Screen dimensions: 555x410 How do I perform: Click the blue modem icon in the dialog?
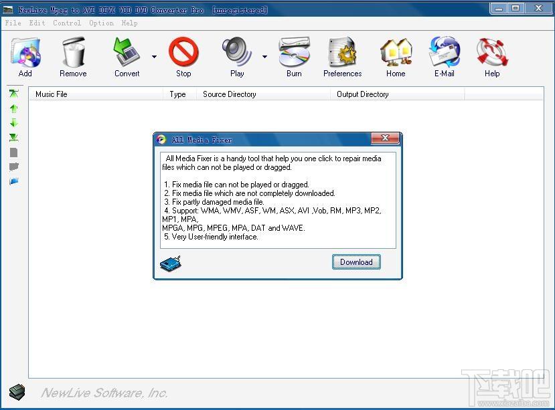[x=170, y=264]
